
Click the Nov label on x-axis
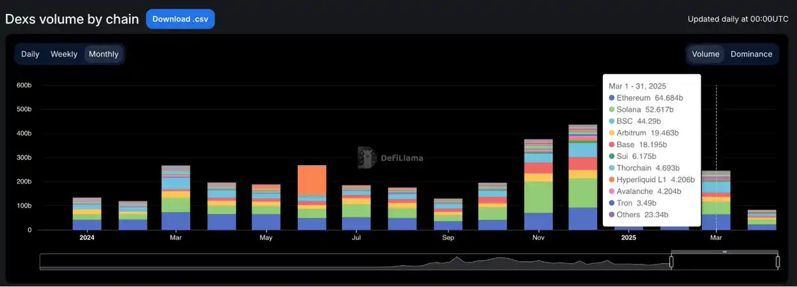point(538,237)
